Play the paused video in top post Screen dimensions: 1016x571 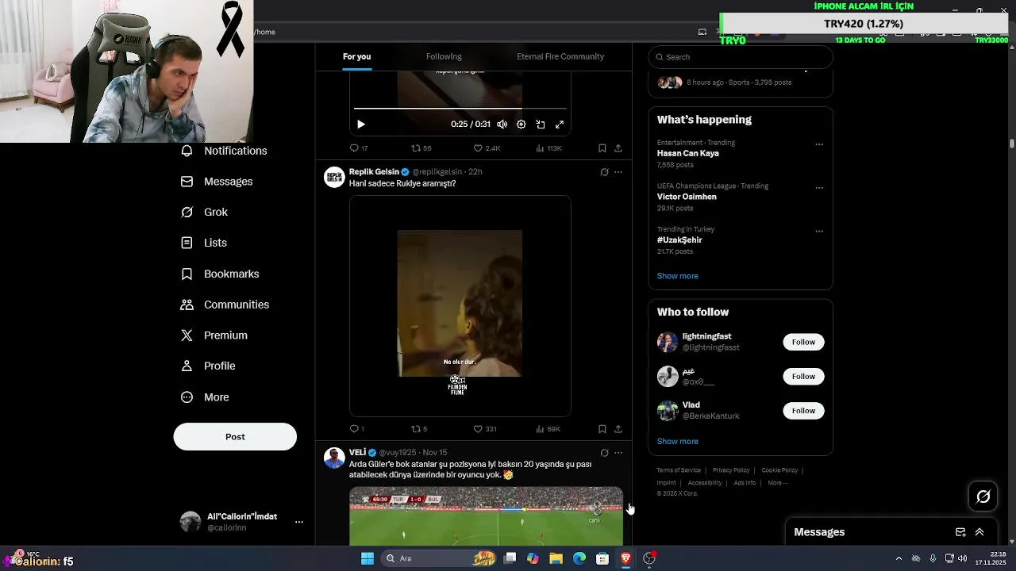click(x=361, y=125)
